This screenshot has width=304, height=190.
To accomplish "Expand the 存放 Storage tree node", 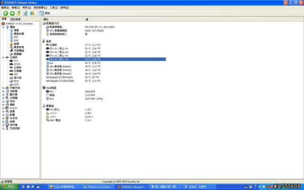I will [x=3, y=101].
